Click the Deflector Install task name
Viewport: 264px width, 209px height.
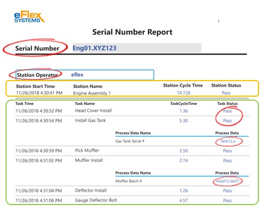[x=91, y=190]
